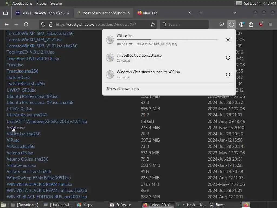This screenshot has width=277, height=208.
Task: Open UlTrAs Xp.iso link
Action: point(19,109)
